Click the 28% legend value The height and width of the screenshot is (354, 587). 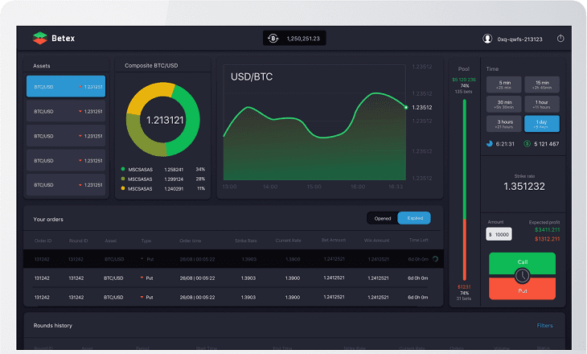click(x=200, y=179)
